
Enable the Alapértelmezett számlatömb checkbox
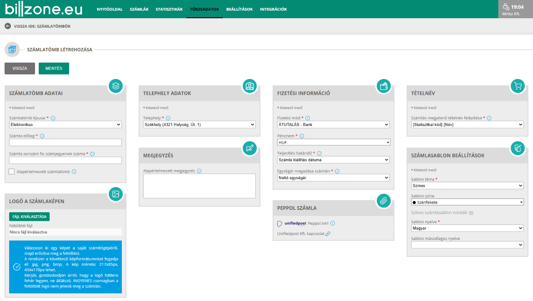(12, 172)
